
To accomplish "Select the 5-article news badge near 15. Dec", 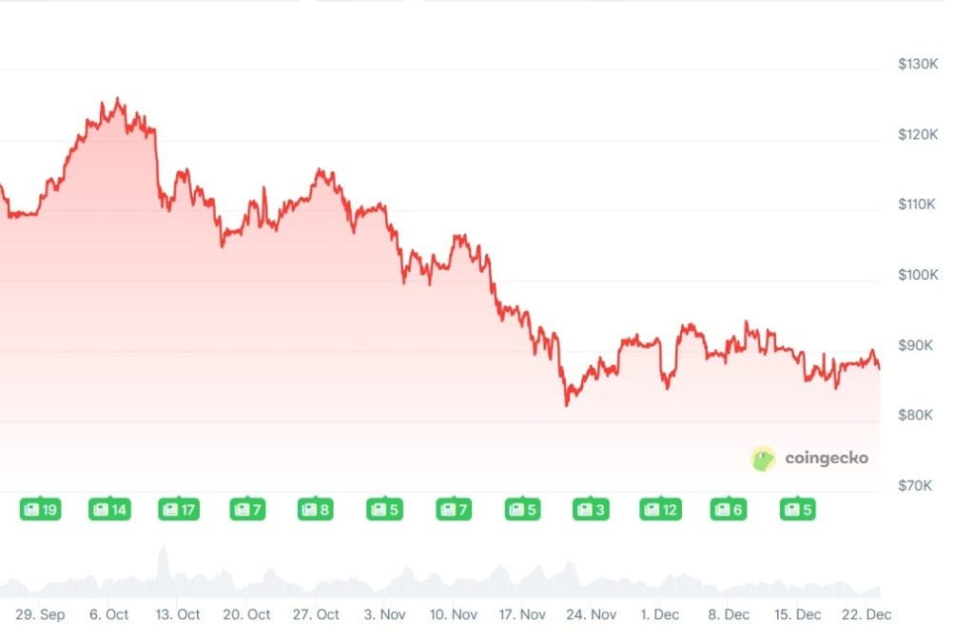I will (797, 510).
